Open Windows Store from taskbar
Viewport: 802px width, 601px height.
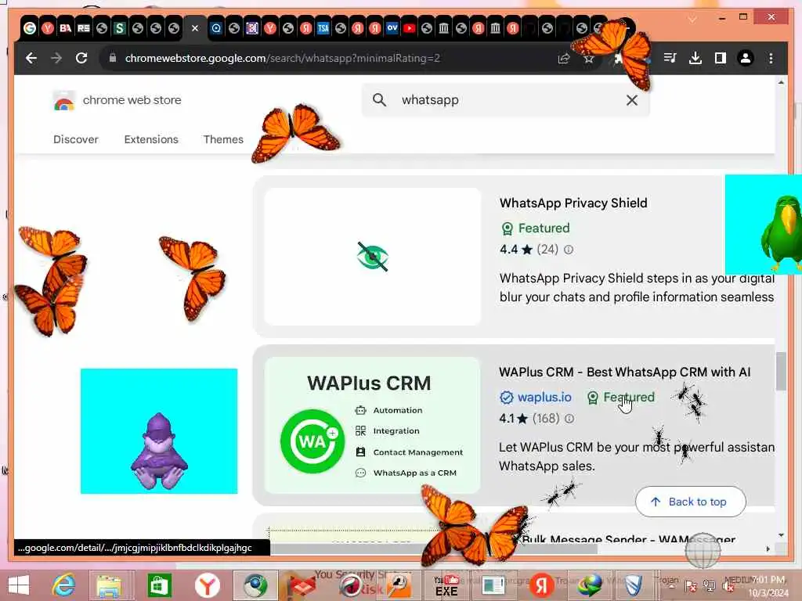[158, 585]
